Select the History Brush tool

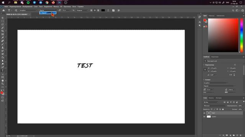coord(3,51)
